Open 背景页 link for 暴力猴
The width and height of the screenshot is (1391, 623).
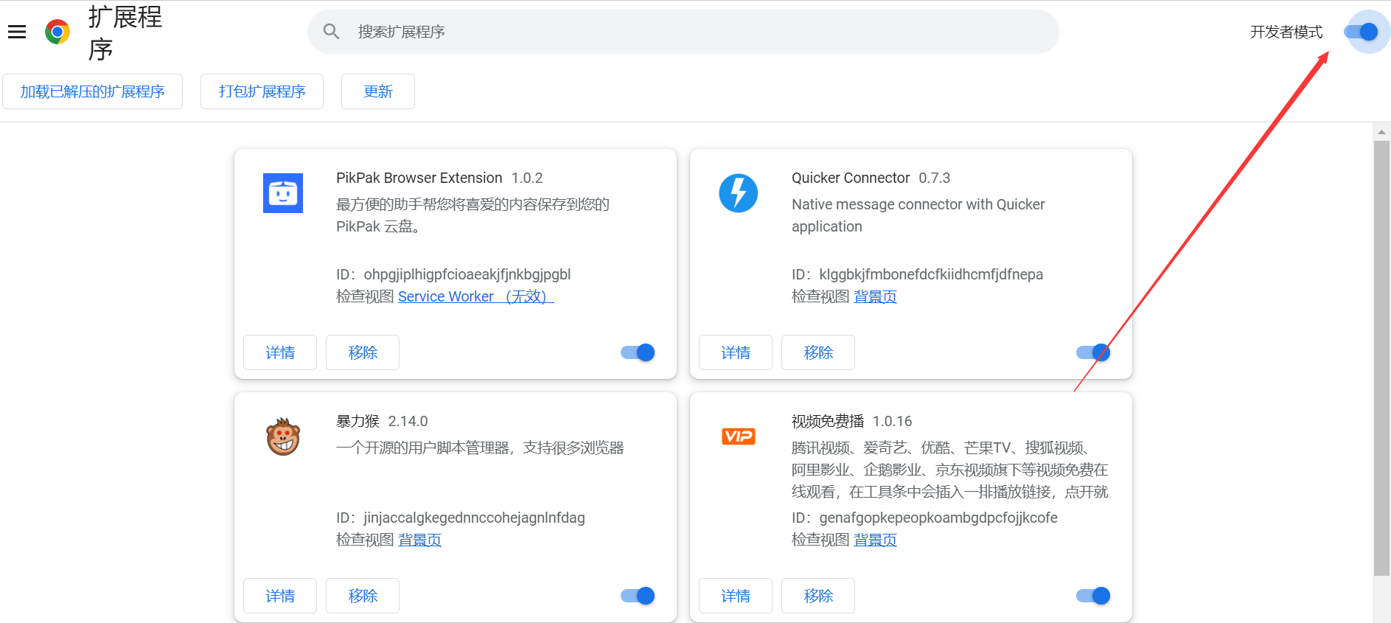pos(419,540)
